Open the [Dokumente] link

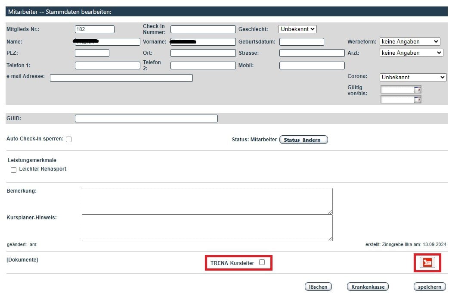(22, 260)
